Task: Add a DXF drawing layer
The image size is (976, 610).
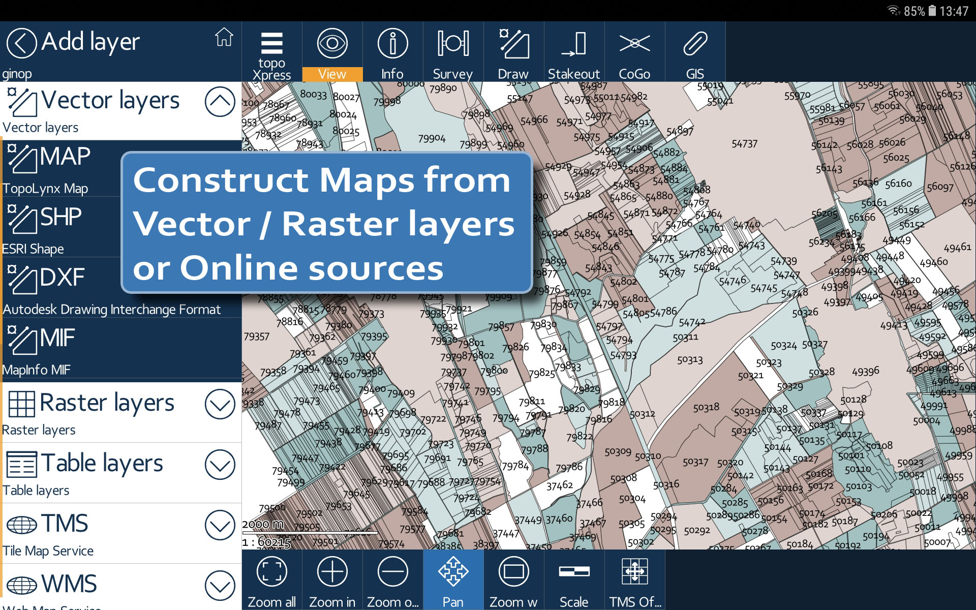Action: pyautogui.click(x=61, y=288)
